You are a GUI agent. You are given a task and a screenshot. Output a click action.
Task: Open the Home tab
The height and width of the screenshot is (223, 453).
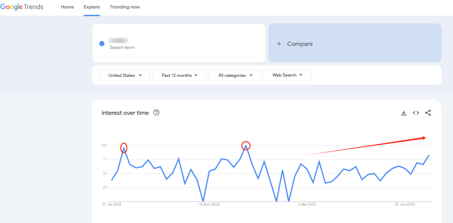click(67, 7)
